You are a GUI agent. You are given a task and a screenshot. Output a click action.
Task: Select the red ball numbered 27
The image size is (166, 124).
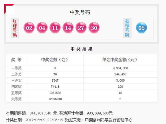tap(81, 27)
